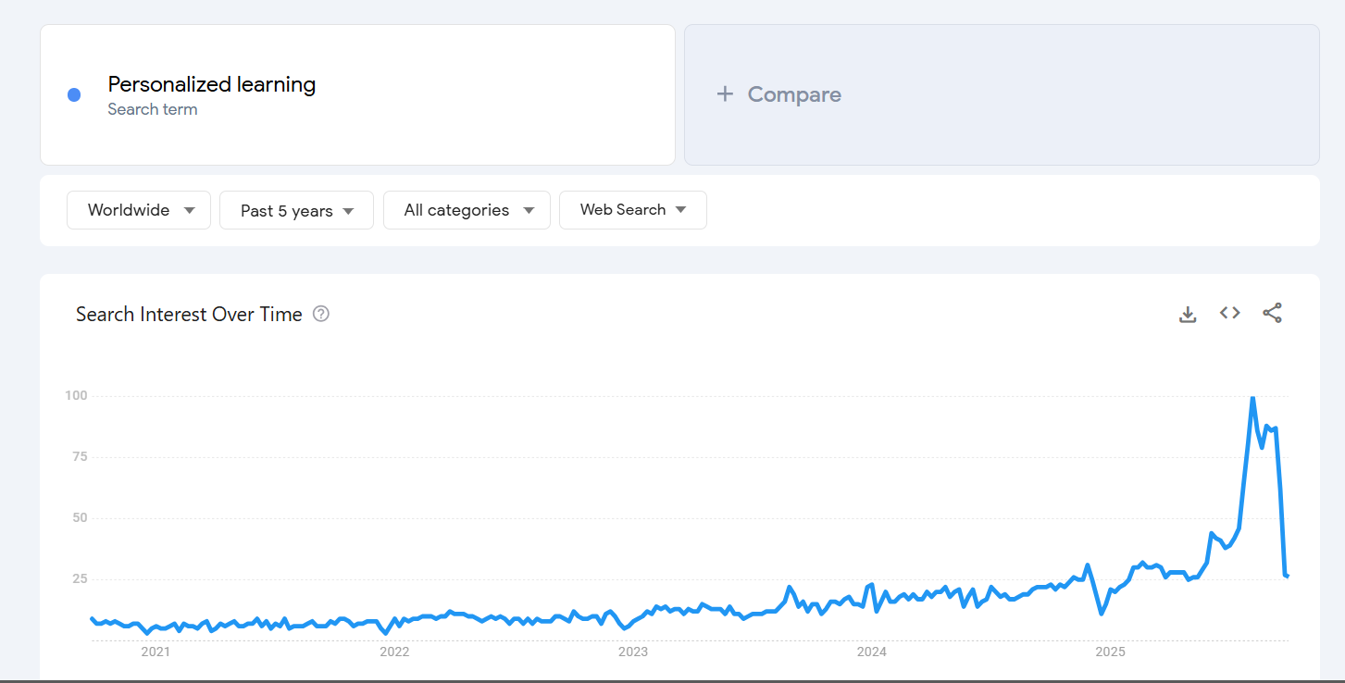Open help tooltip beside Search Interest Over Time
Viewport: 1345px width, 683px height.
(321, 314)
